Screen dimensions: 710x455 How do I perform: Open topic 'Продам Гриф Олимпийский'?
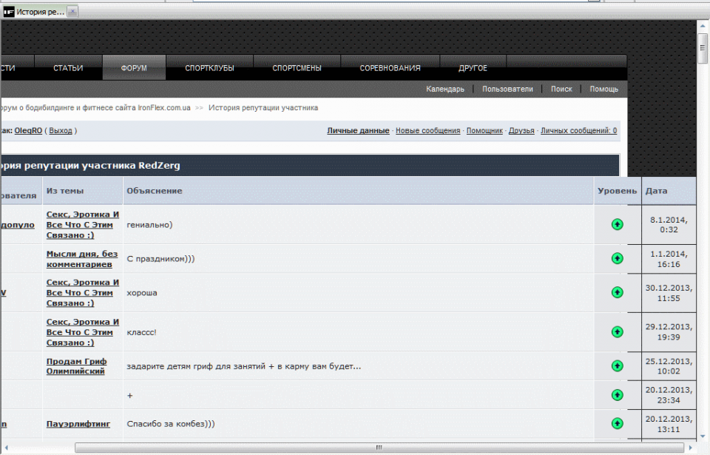tap(76, 366)
